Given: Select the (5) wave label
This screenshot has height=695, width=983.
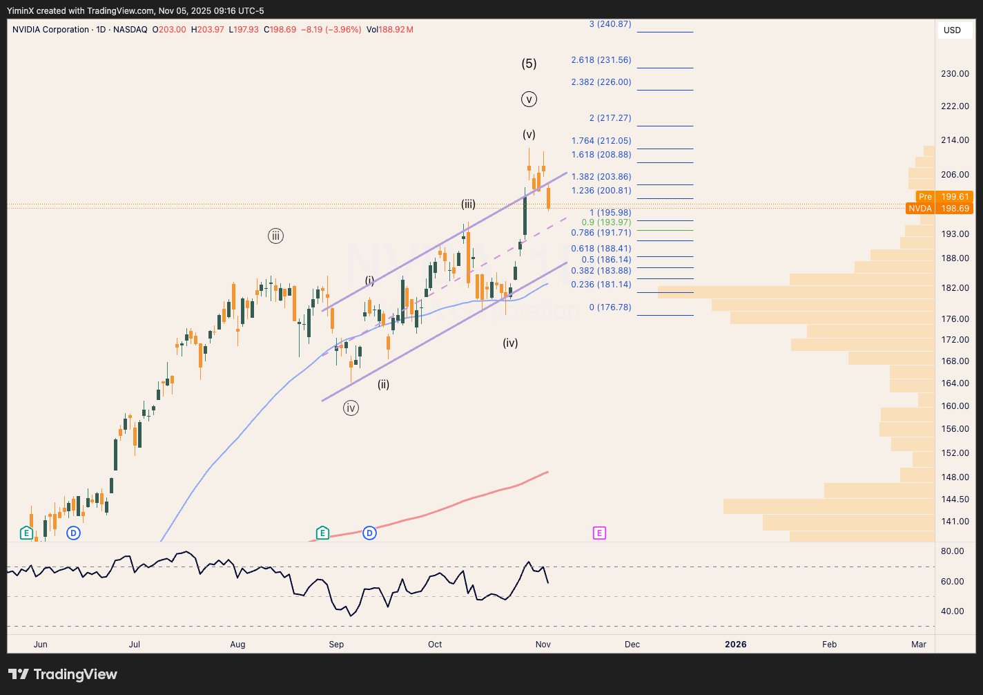Looking at the screenshot, I should click(529, 64).
